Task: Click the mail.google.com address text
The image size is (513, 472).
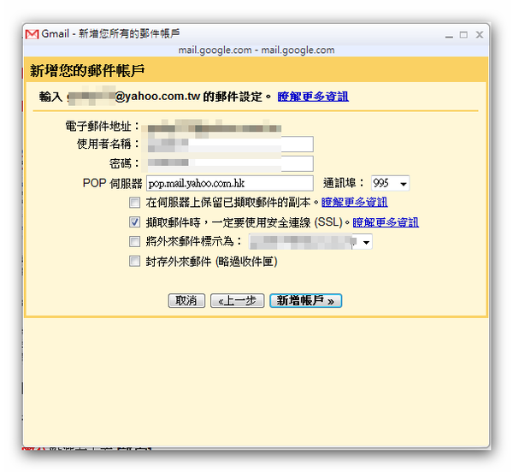Action: click(x=256, y=50)
